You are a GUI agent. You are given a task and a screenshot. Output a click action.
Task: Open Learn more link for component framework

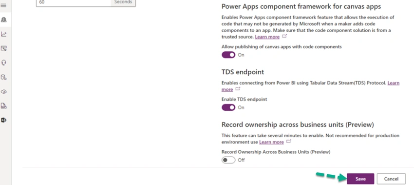pyautogui.click(x=267, y=37)
